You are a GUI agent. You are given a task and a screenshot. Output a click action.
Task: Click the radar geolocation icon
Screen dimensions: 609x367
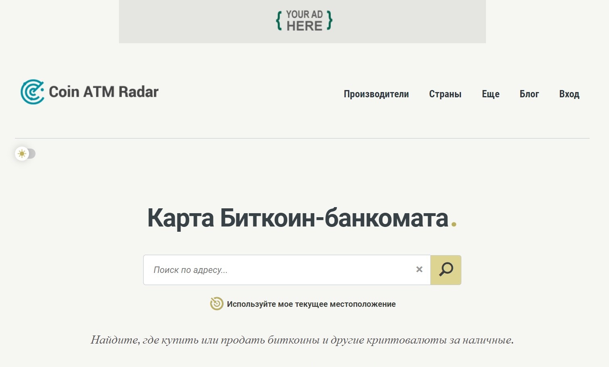pos(216,304)
